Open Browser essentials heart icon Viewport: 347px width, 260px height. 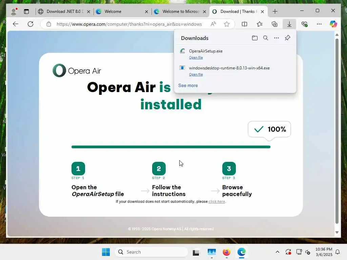pos(304,24)
